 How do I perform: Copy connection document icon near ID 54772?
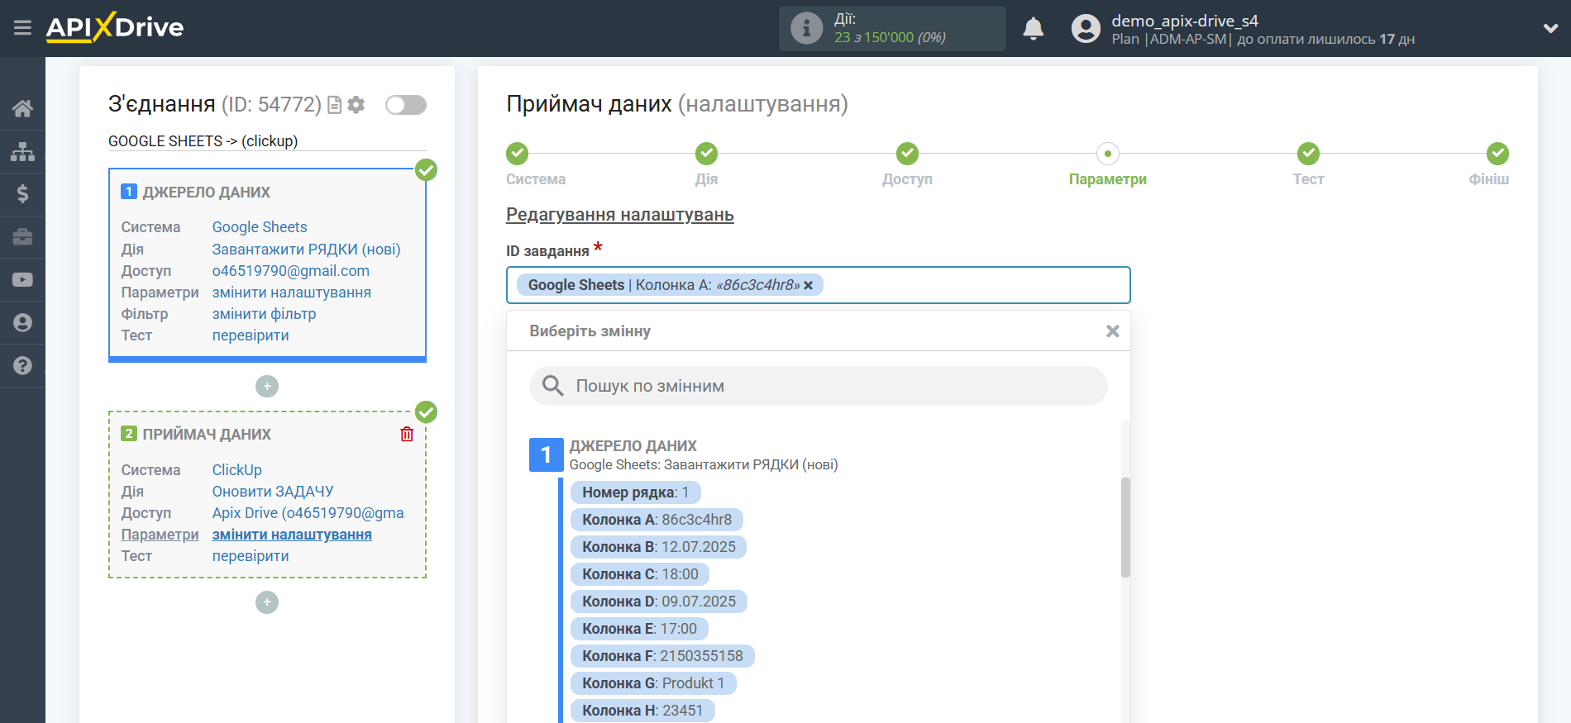coord(335,105)
